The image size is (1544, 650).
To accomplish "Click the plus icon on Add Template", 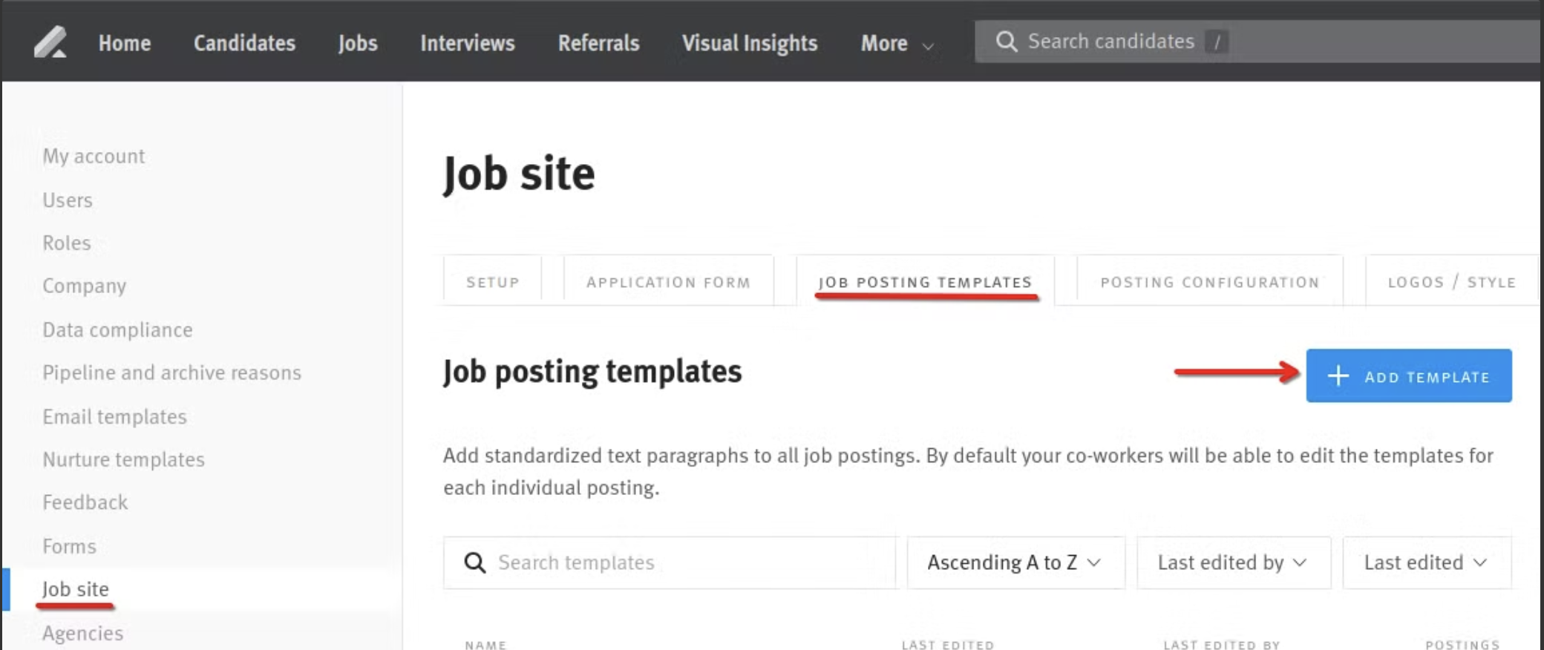I will click(1338, 375).
